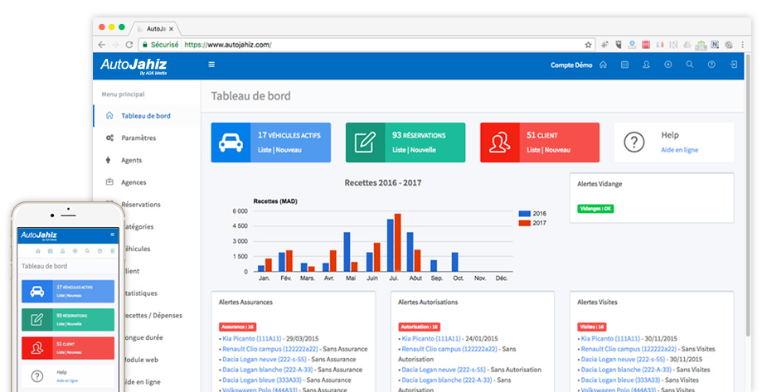Click the Agences icon in the sidebar
Screen dimensions: 767x392
coord(109,181)
